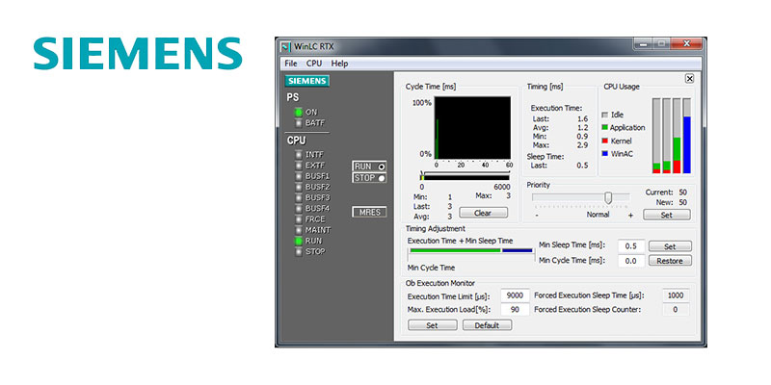The image size is (771, 385).
Task: Open the Help menu
Action: 339,63
